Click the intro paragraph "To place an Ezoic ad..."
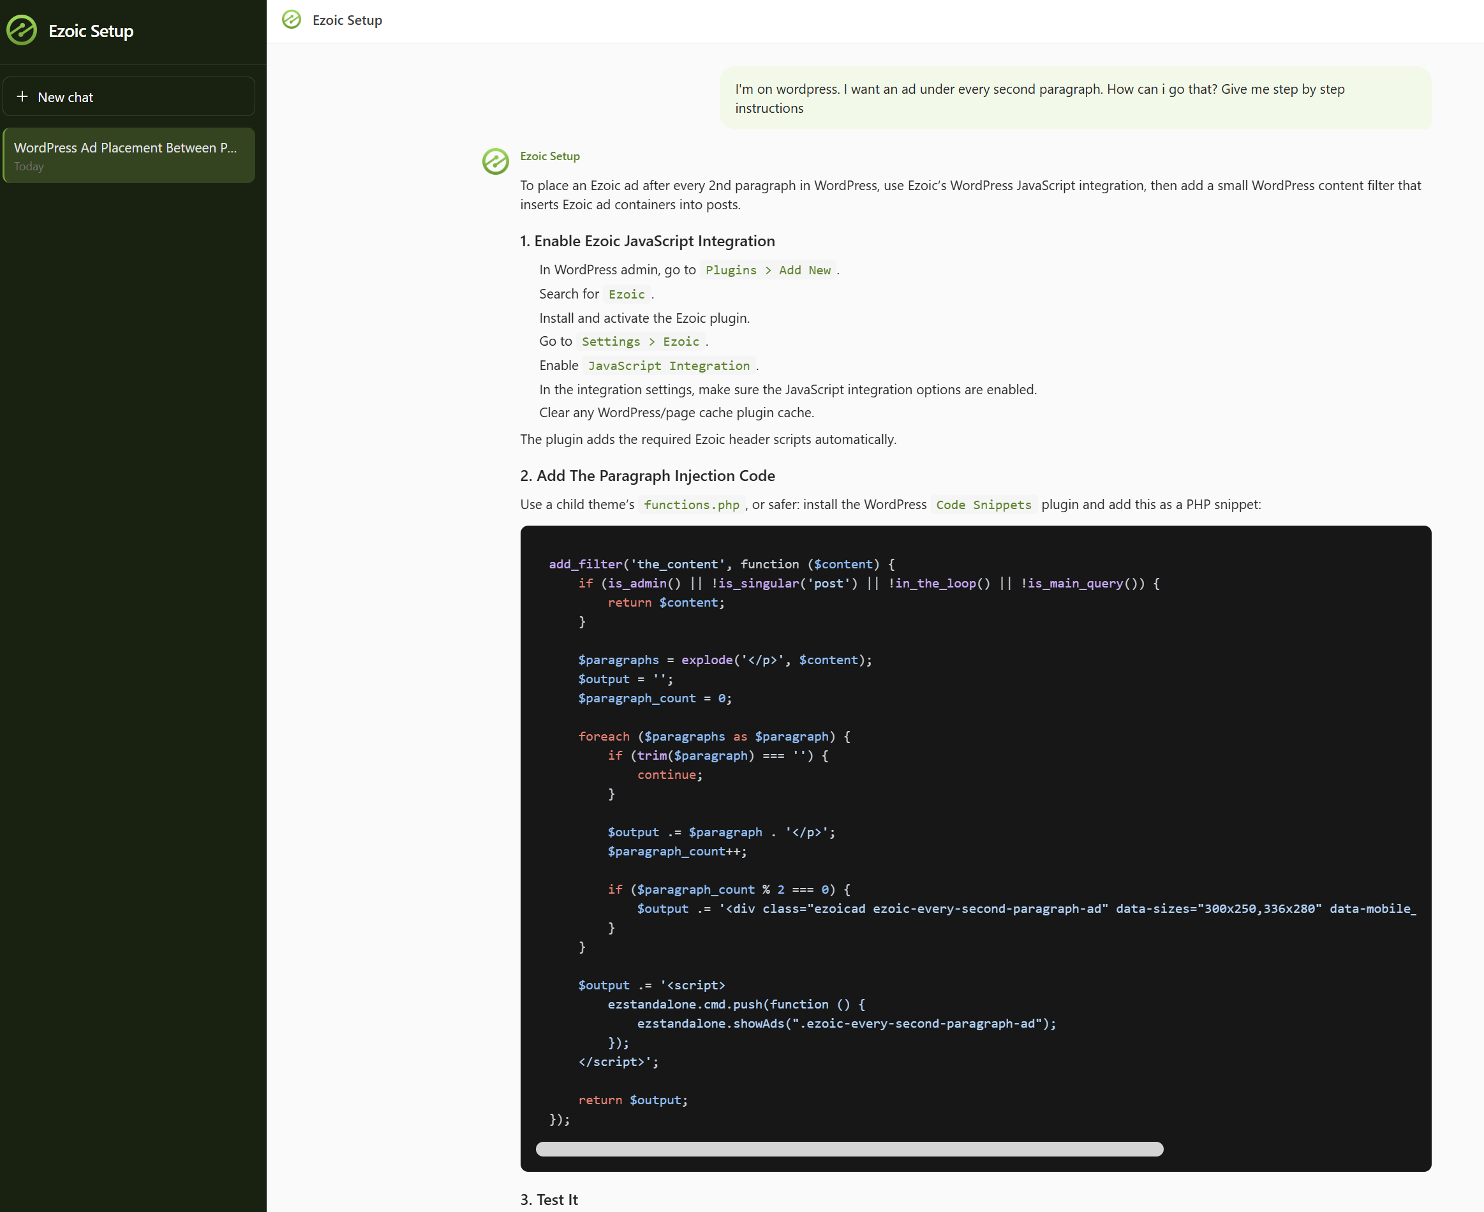The width and height of the screenshot is (1484, 1212). [970, 195]
